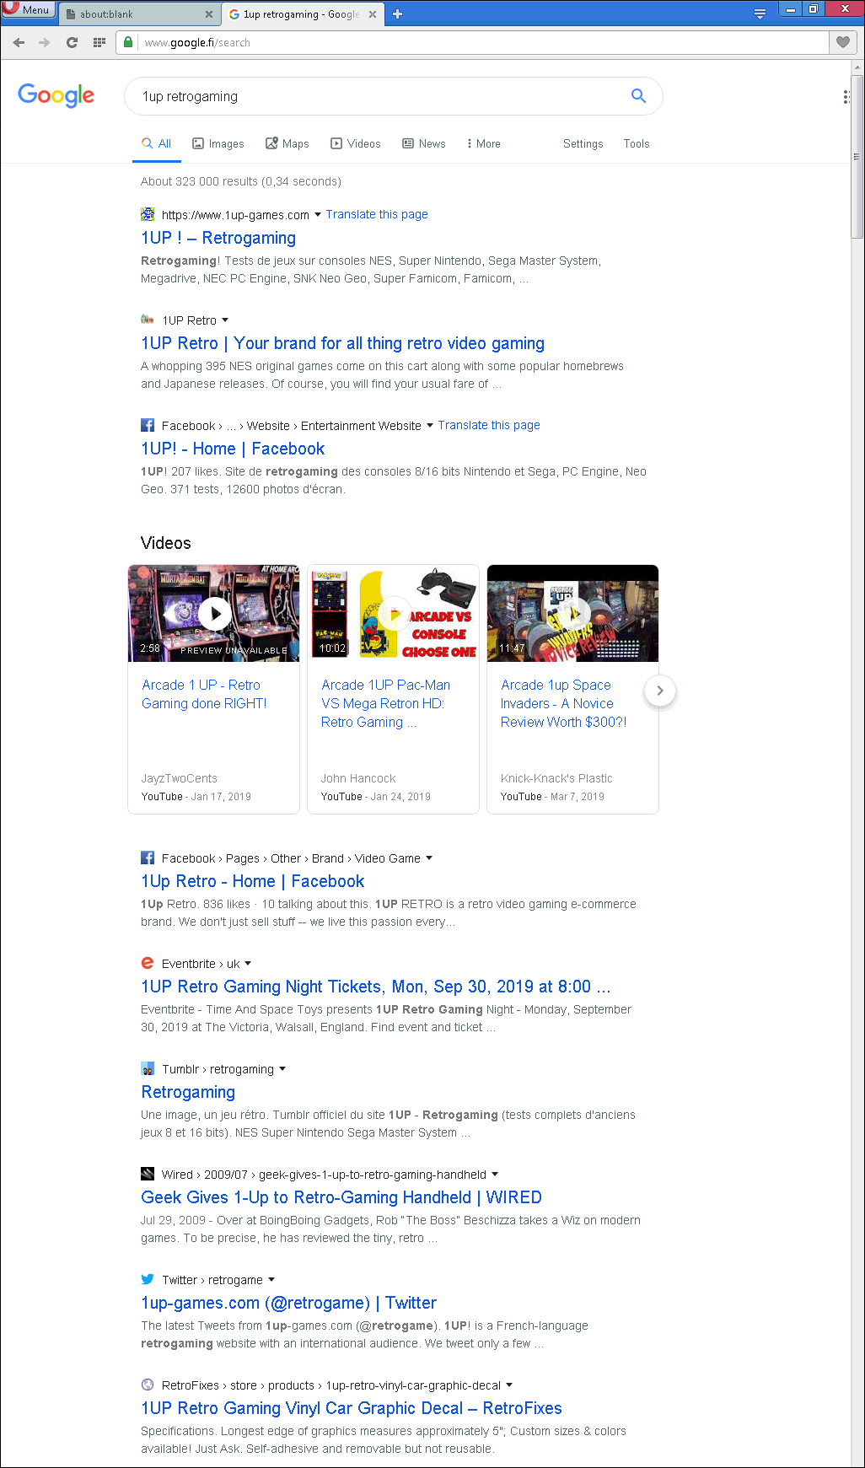865x1468 pixels.
Task: Expand arrow after Brand › Video Game breadcrumb
Action: [x=429, y=858]
